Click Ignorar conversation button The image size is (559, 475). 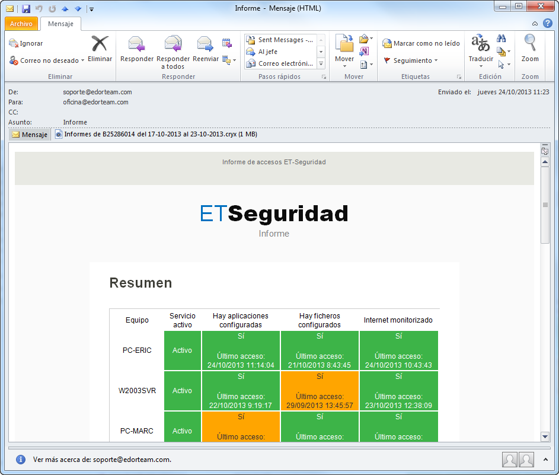(25, 43)
